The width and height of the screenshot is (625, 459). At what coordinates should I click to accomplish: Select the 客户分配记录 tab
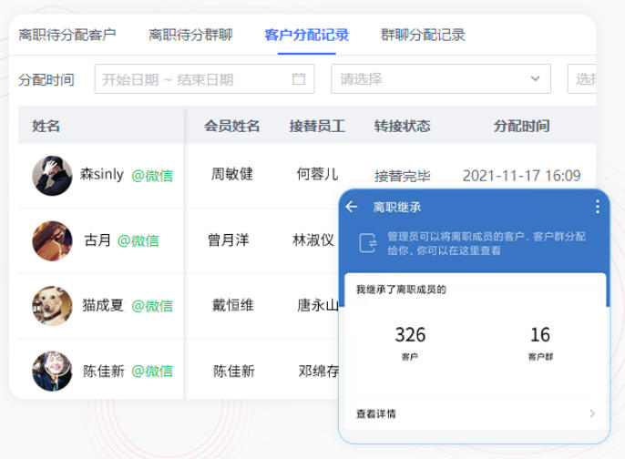click(x=306, y=36)
